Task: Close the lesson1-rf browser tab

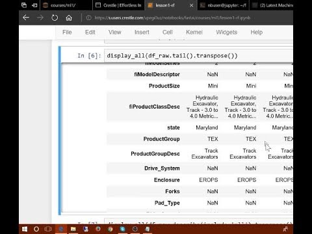Action: pos(192,5)
